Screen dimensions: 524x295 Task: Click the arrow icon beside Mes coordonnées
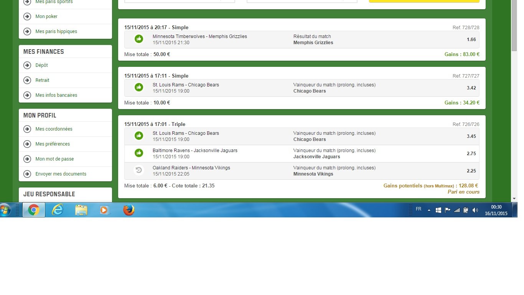(x=27, y=129)
